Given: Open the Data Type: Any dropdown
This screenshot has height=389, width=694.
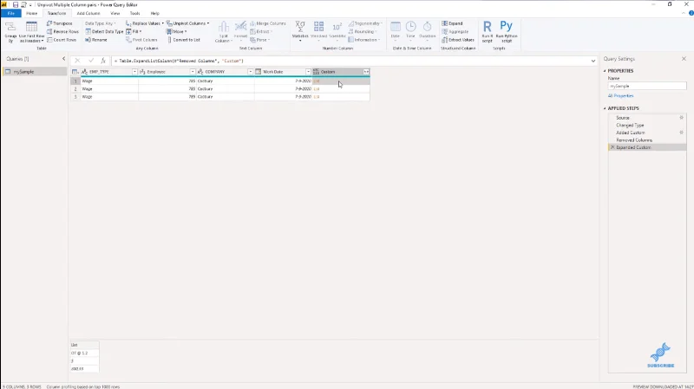Looking at the screenshot, I should click(x=101, y=23).
